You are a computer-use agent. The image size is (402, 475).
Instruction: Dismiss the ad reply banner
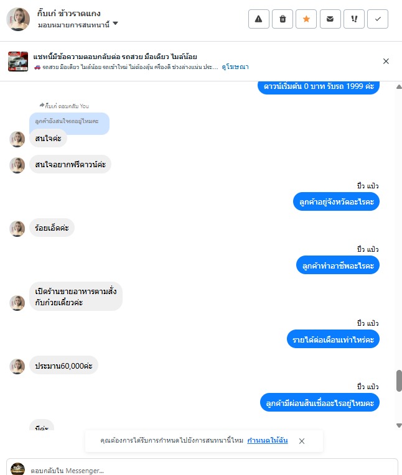386,61
